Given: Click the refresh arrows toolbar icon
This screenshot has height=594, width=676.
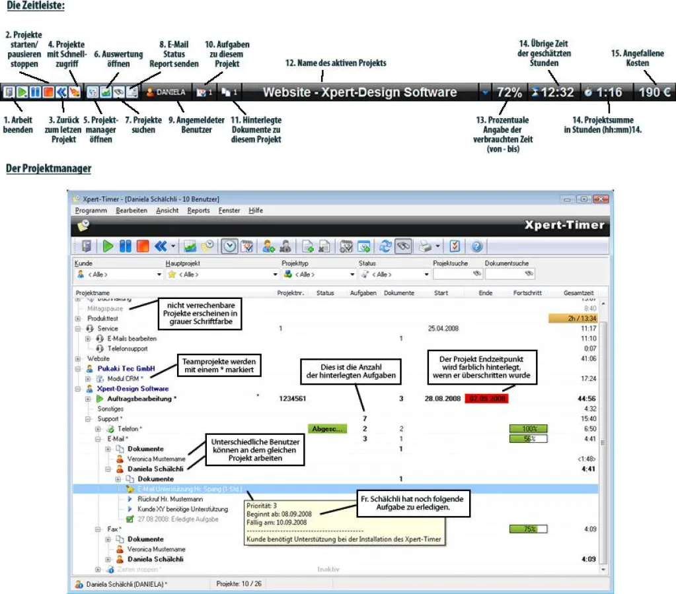Looking at the screenshot, I should point(385,246).
